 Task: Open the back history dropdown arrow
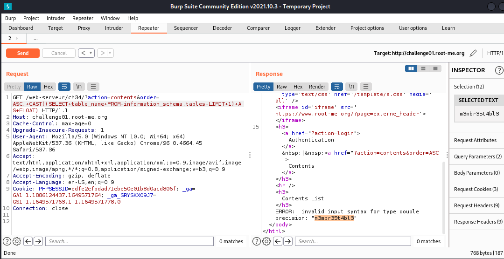tap(91, 53)
